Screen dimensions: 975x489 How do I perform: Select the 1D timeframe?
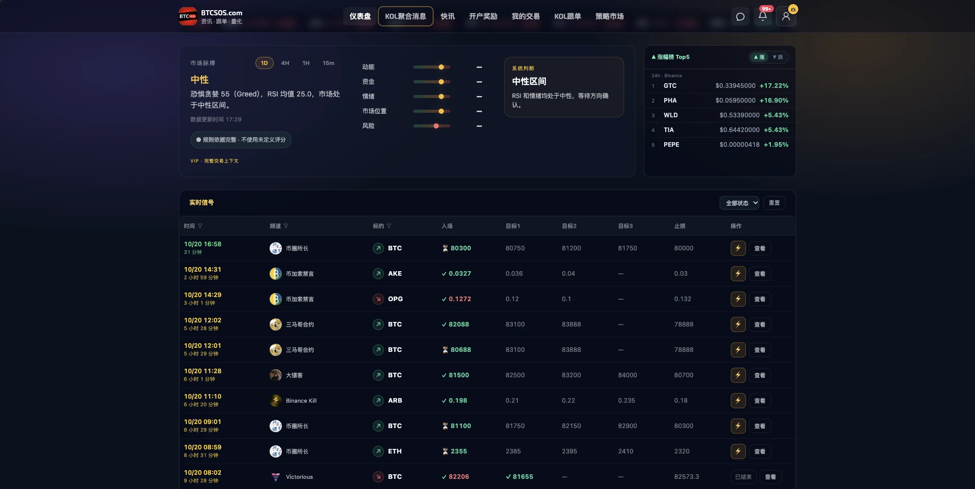[265, 63]
